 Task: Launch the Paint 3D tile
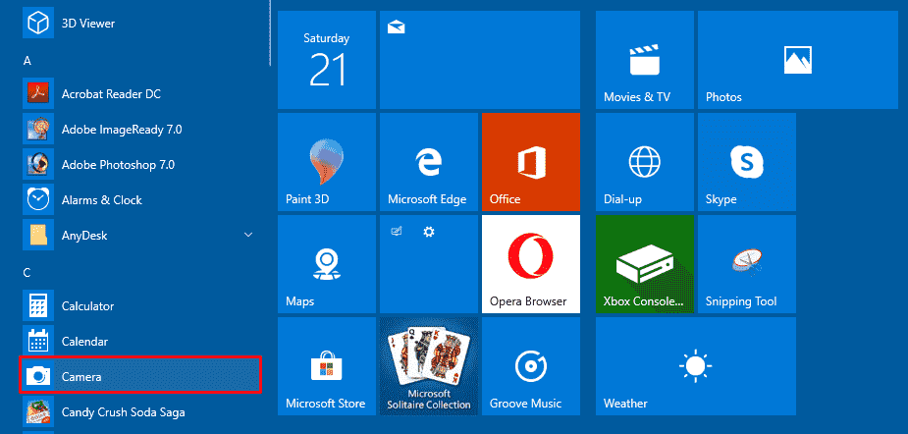(327, 162)
